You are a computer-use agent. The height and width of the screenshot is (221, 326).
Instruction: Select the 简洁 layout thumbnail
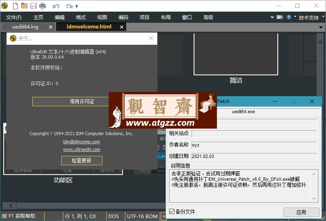tap(236, 54)
